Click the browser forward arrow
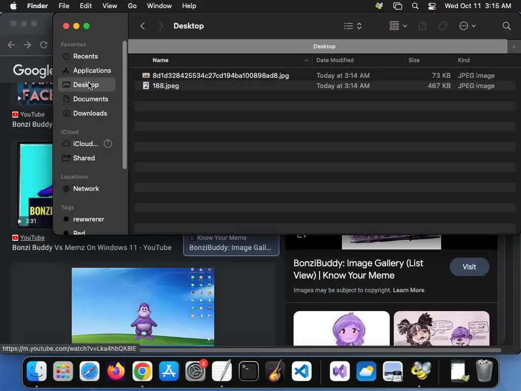Screen dimensions: 521x391 pyautogui.click(x=27, y=45)
